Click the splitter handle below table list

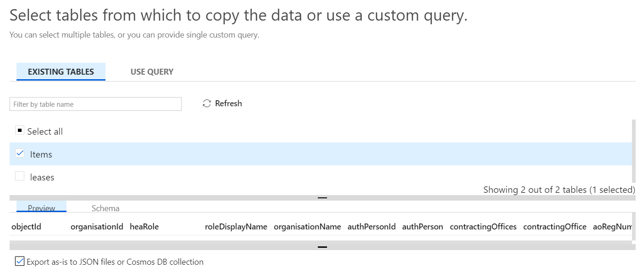322,198
